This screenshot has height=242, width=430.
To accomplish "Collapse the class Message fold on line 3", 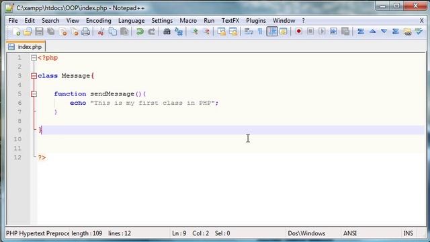I will (34, 76).
